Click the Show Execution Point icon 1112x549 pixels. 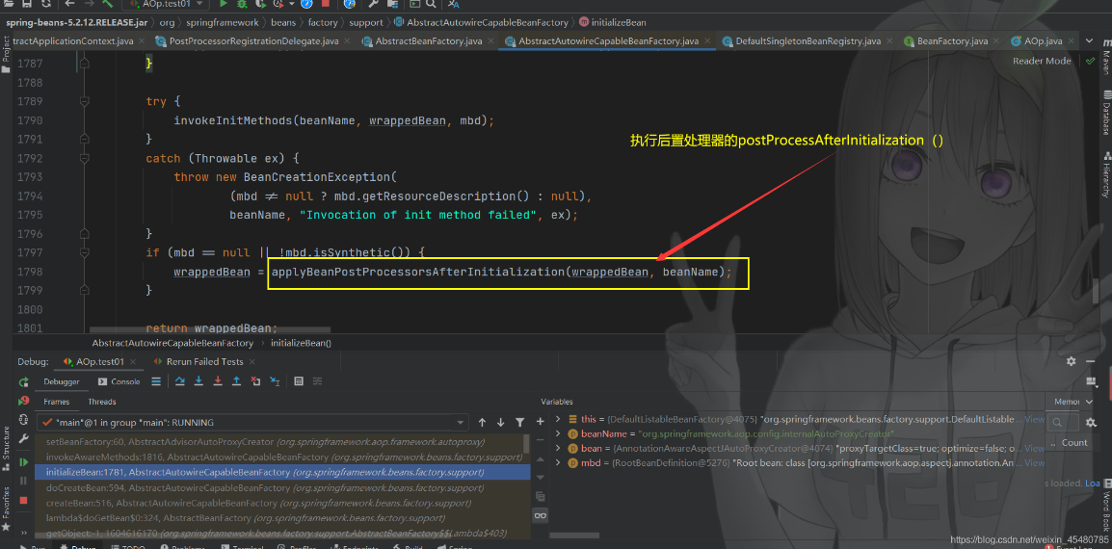(x=156, y=381)
